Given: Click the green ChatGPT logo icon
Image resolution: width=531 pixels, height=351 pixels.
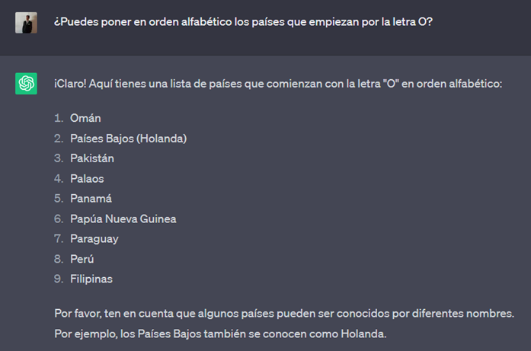Looking at the screenshot, I should tap(26, 83).
